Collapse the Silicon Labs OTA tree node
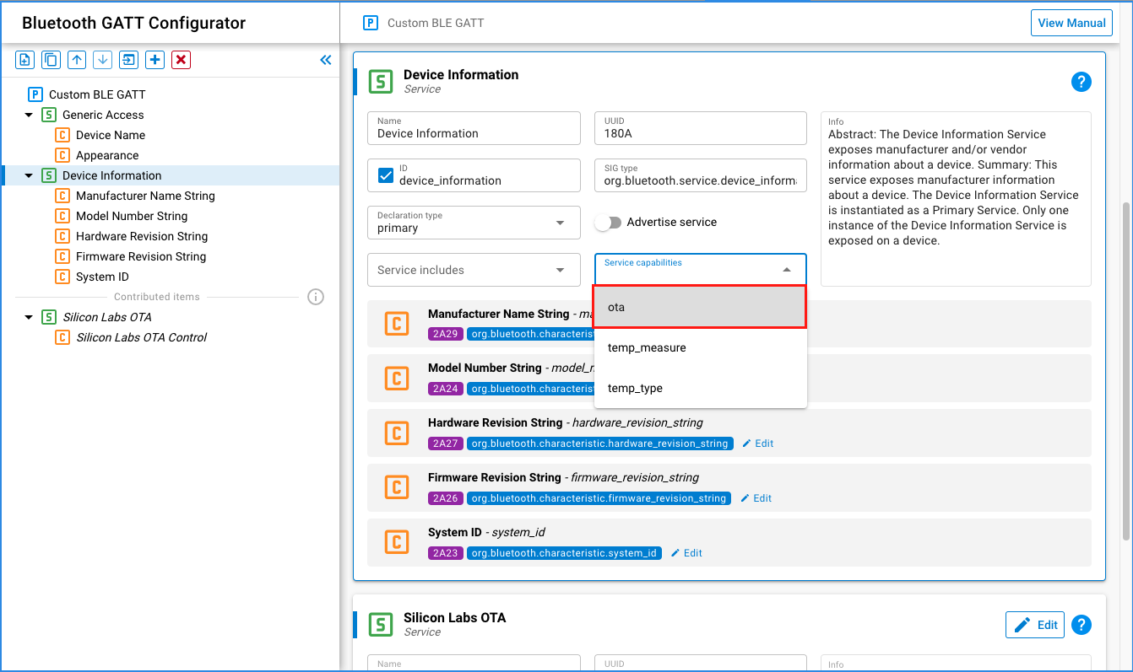 coord(29,317)
